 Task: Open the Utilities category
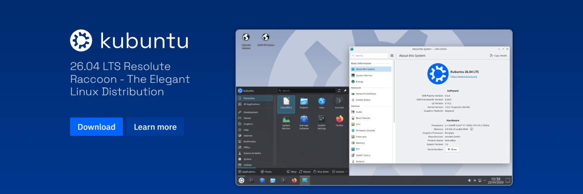255,165
